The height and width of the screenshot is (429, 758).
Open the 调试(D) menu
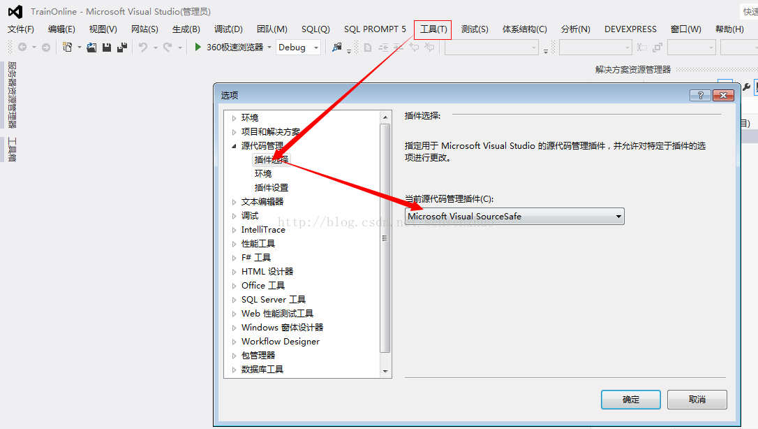228,29
